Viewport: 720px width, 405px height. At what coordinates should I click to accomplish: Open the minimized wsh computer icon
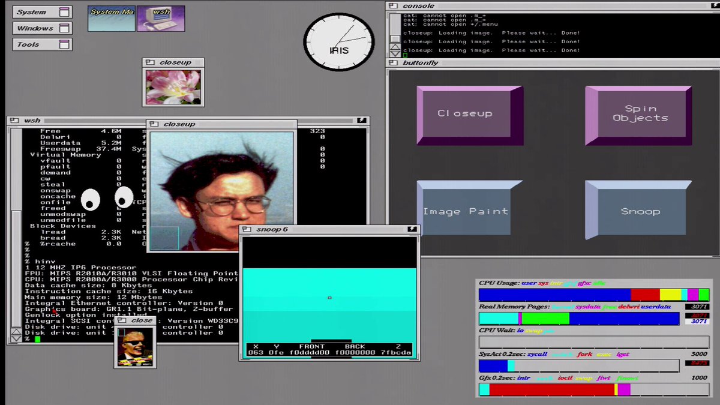coord(161,19)
